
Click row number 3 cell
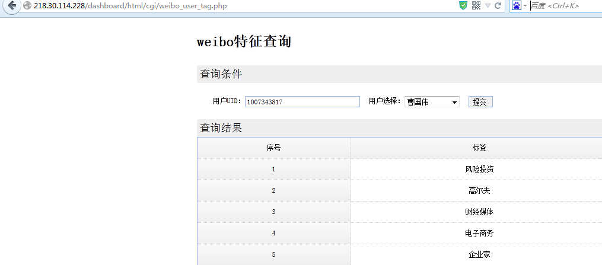coord(274,212)
